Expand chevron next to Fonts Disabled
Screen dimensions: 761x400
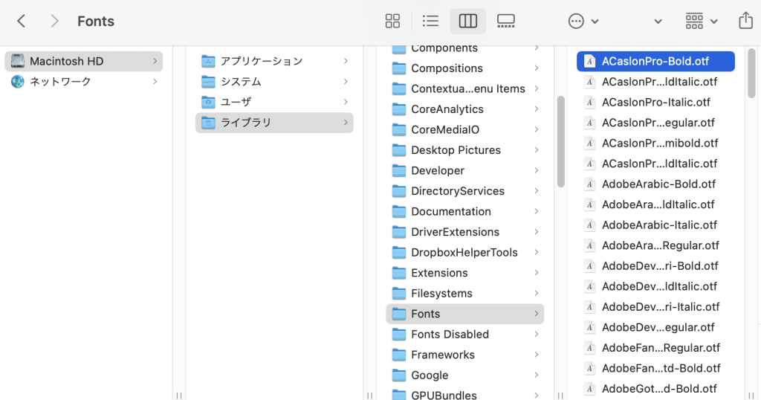tap(536, 335)
